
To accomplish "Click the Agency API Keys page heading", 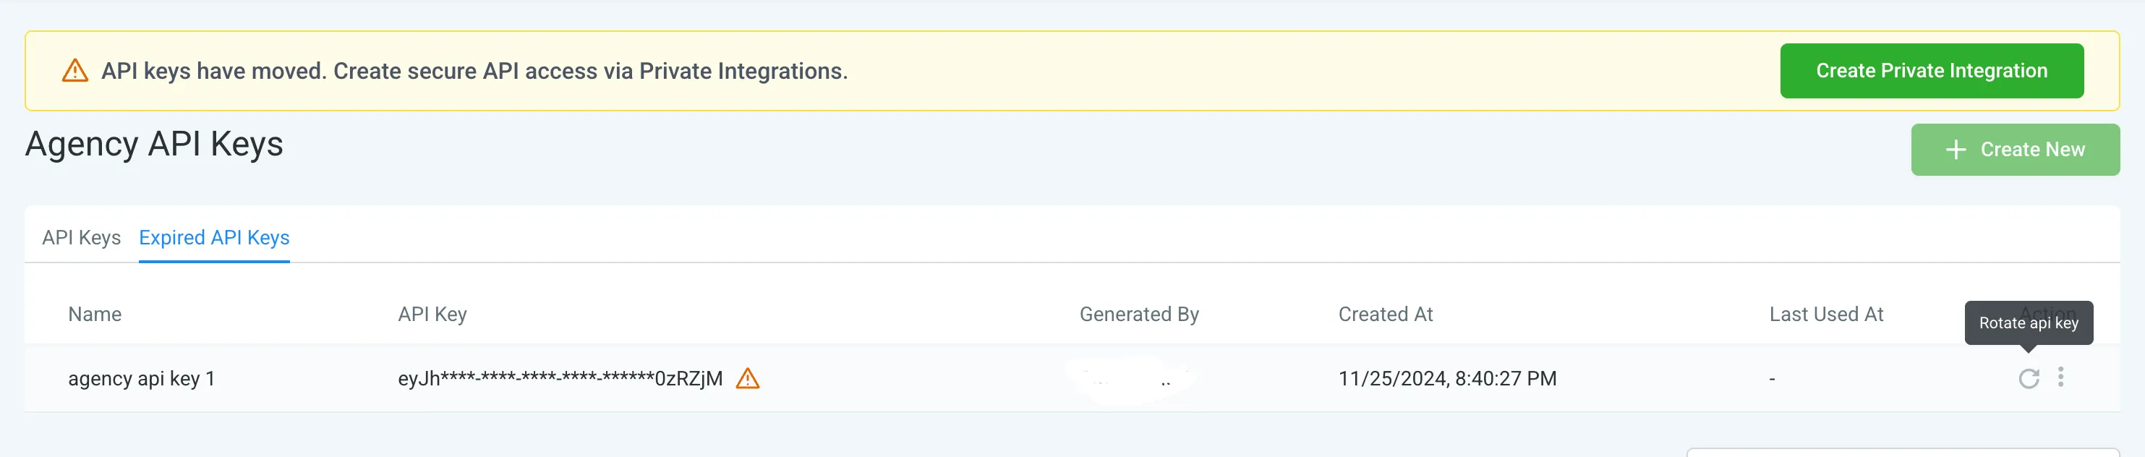I will pos(153,144).
